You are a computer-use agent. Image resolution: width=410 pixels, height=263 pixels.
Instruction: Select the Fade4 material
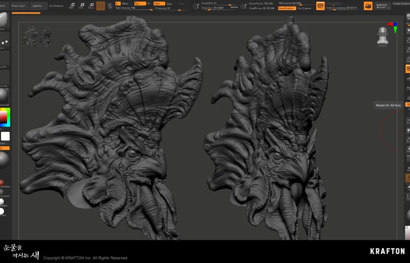(3, 202)
